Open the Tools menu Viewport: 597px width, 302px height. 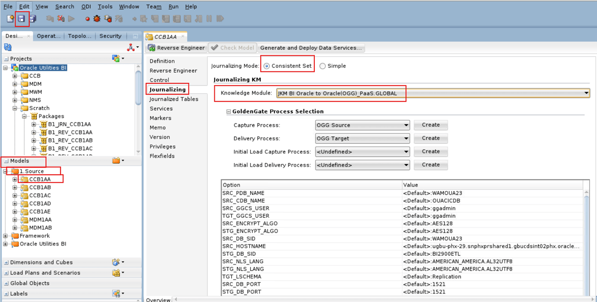click(105, 6)
